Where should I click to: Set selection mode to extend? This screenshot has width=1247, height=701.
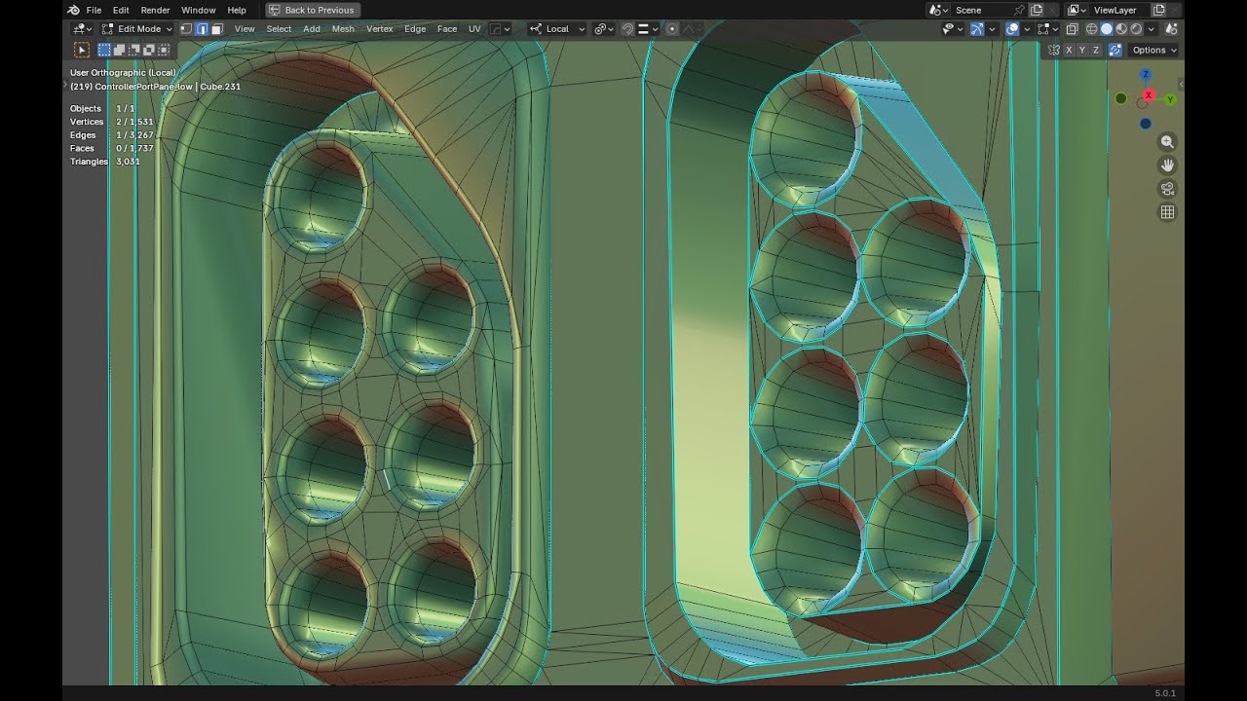pos(119,50)
